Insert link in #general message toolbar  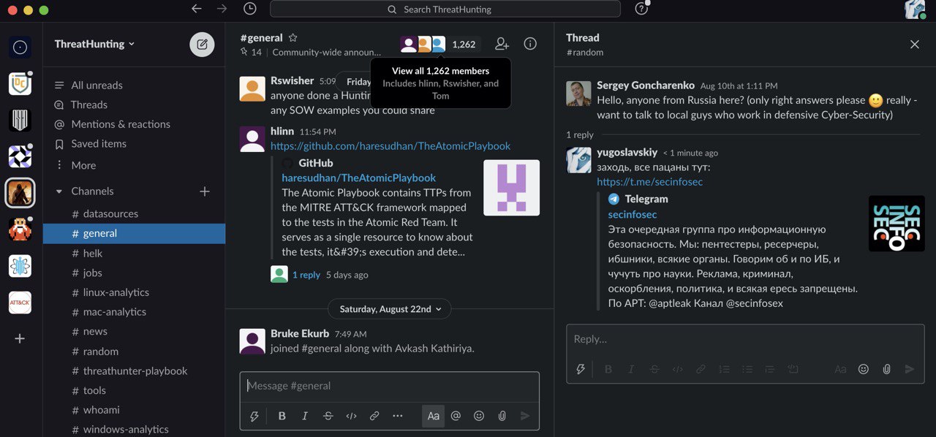click(374, 416)
